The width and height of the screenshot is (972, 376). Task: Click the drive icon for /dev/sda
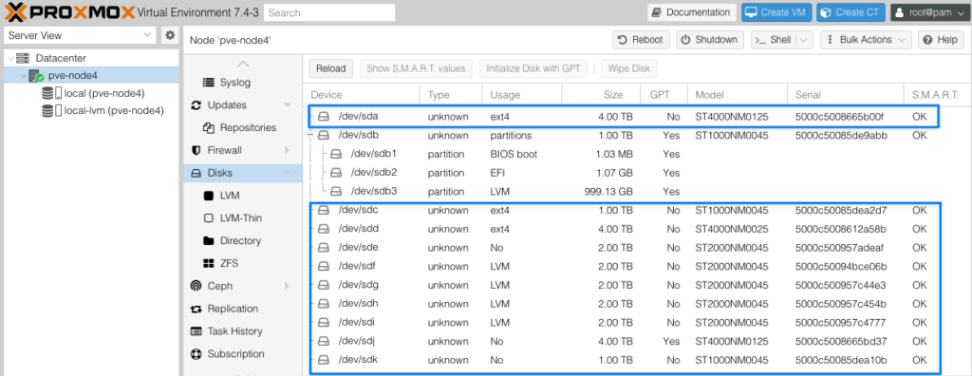tap(324, 116)
